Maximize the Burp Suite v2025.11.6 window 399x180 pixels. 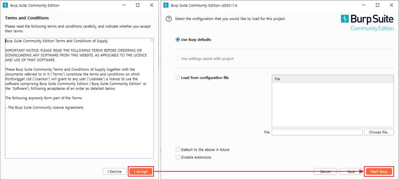pyautogui.click(x=377, y=5)
